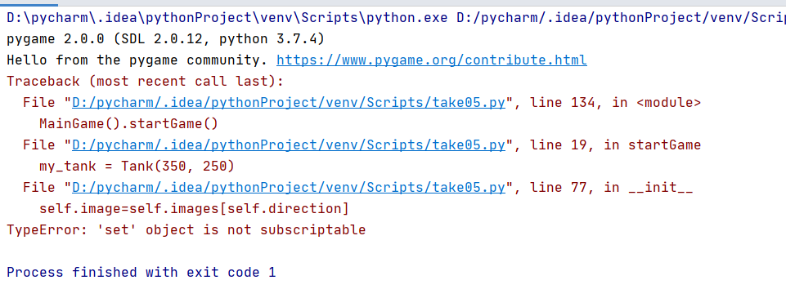Click the 'Traceback (most recent call last)' line

click(x=145, y=82)
